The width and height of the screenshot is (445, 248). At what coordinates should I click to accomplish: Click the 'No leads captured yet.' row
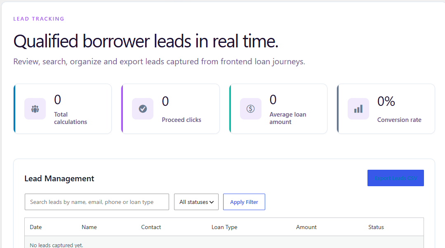click(x=224, y=243)
